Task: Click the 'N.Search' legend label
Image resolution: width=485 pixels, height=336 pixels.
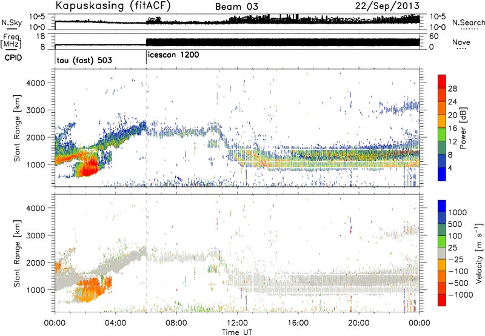Action: (x=468, y=22)
